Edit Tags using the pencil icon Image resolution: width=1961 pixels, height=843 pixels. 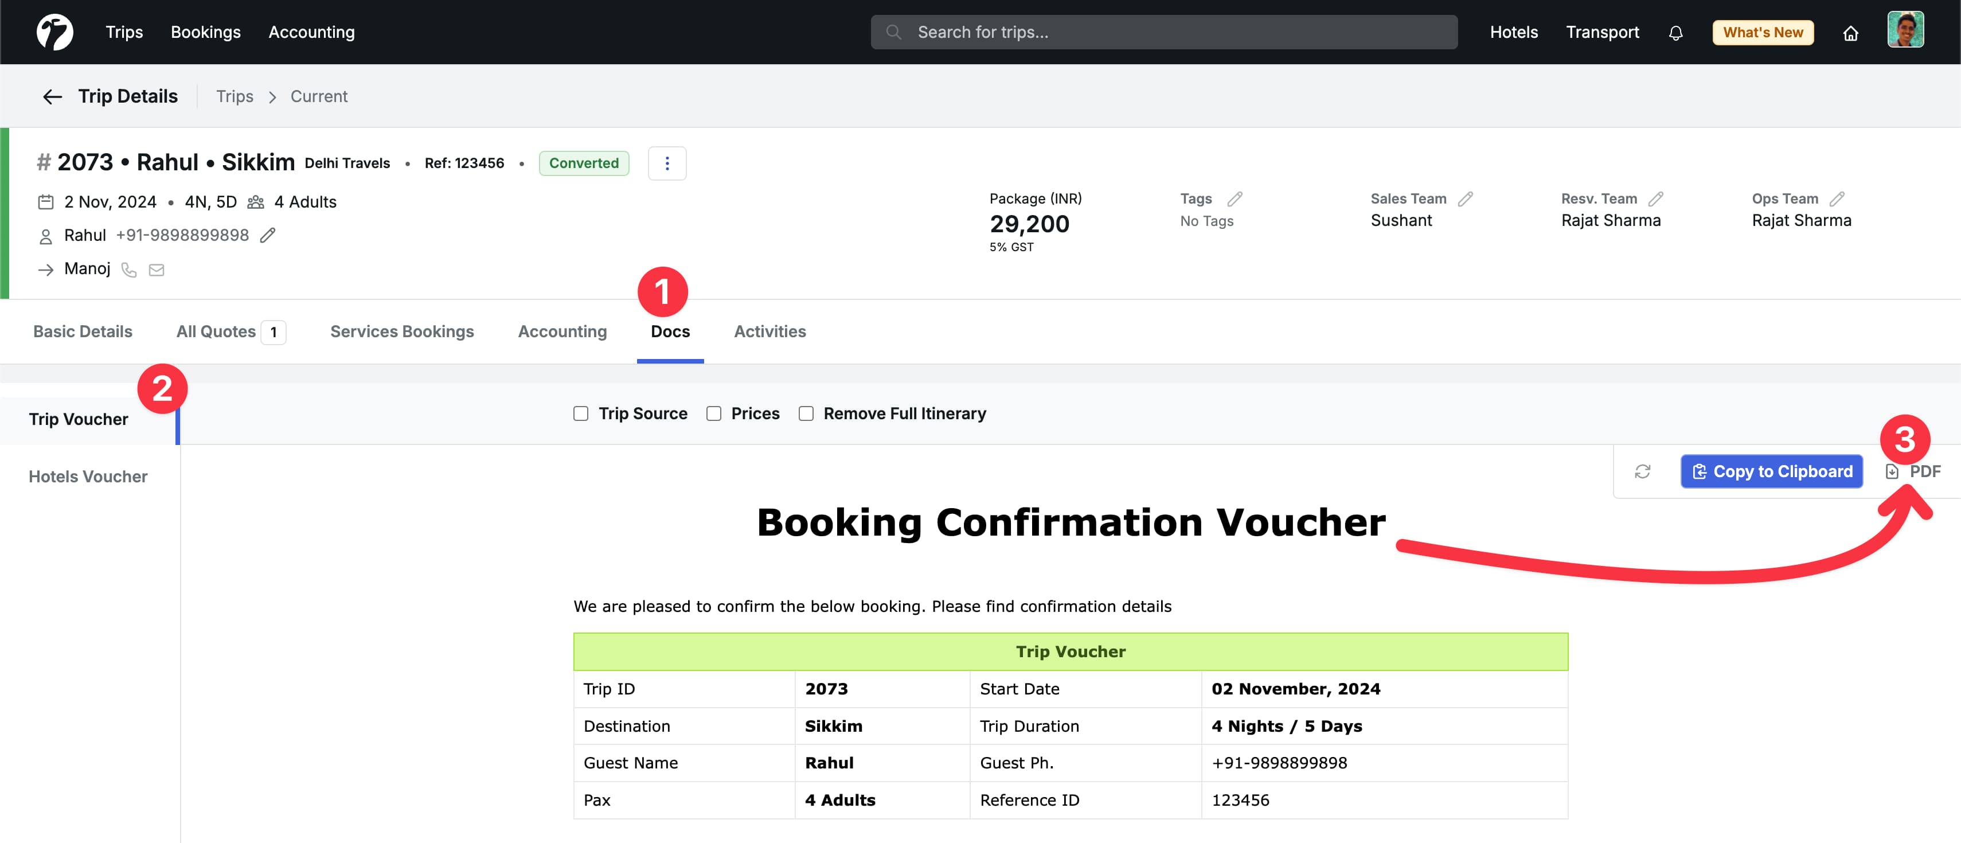pyautogui.click(x=1235, y=198)
